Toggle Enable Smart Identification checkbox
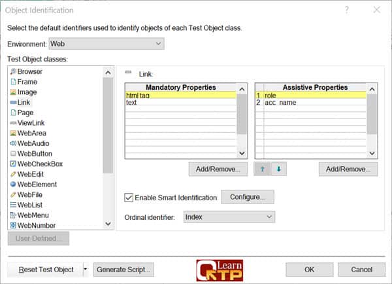 129,198
